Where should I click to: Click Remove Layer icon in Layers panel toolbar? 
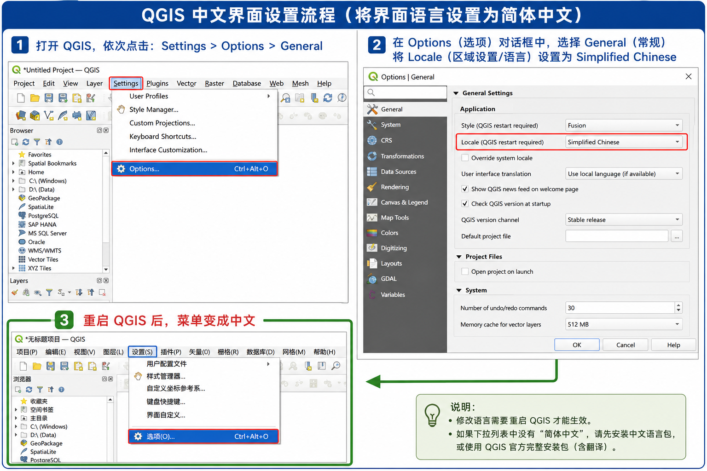pyautogui.click(x=102, y=292)
